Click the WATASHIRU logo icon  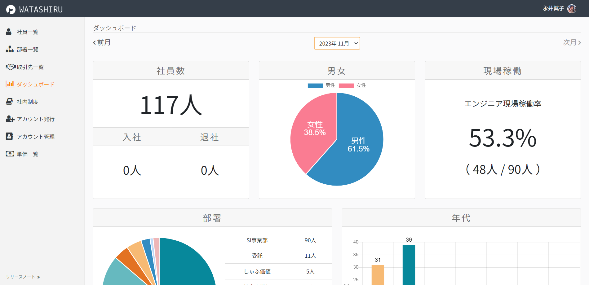click(11, 10)
